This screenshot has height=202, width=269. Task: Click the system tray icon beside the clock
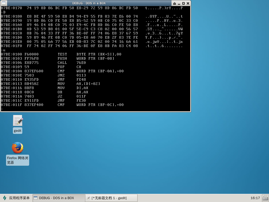[x=265, y=198]
